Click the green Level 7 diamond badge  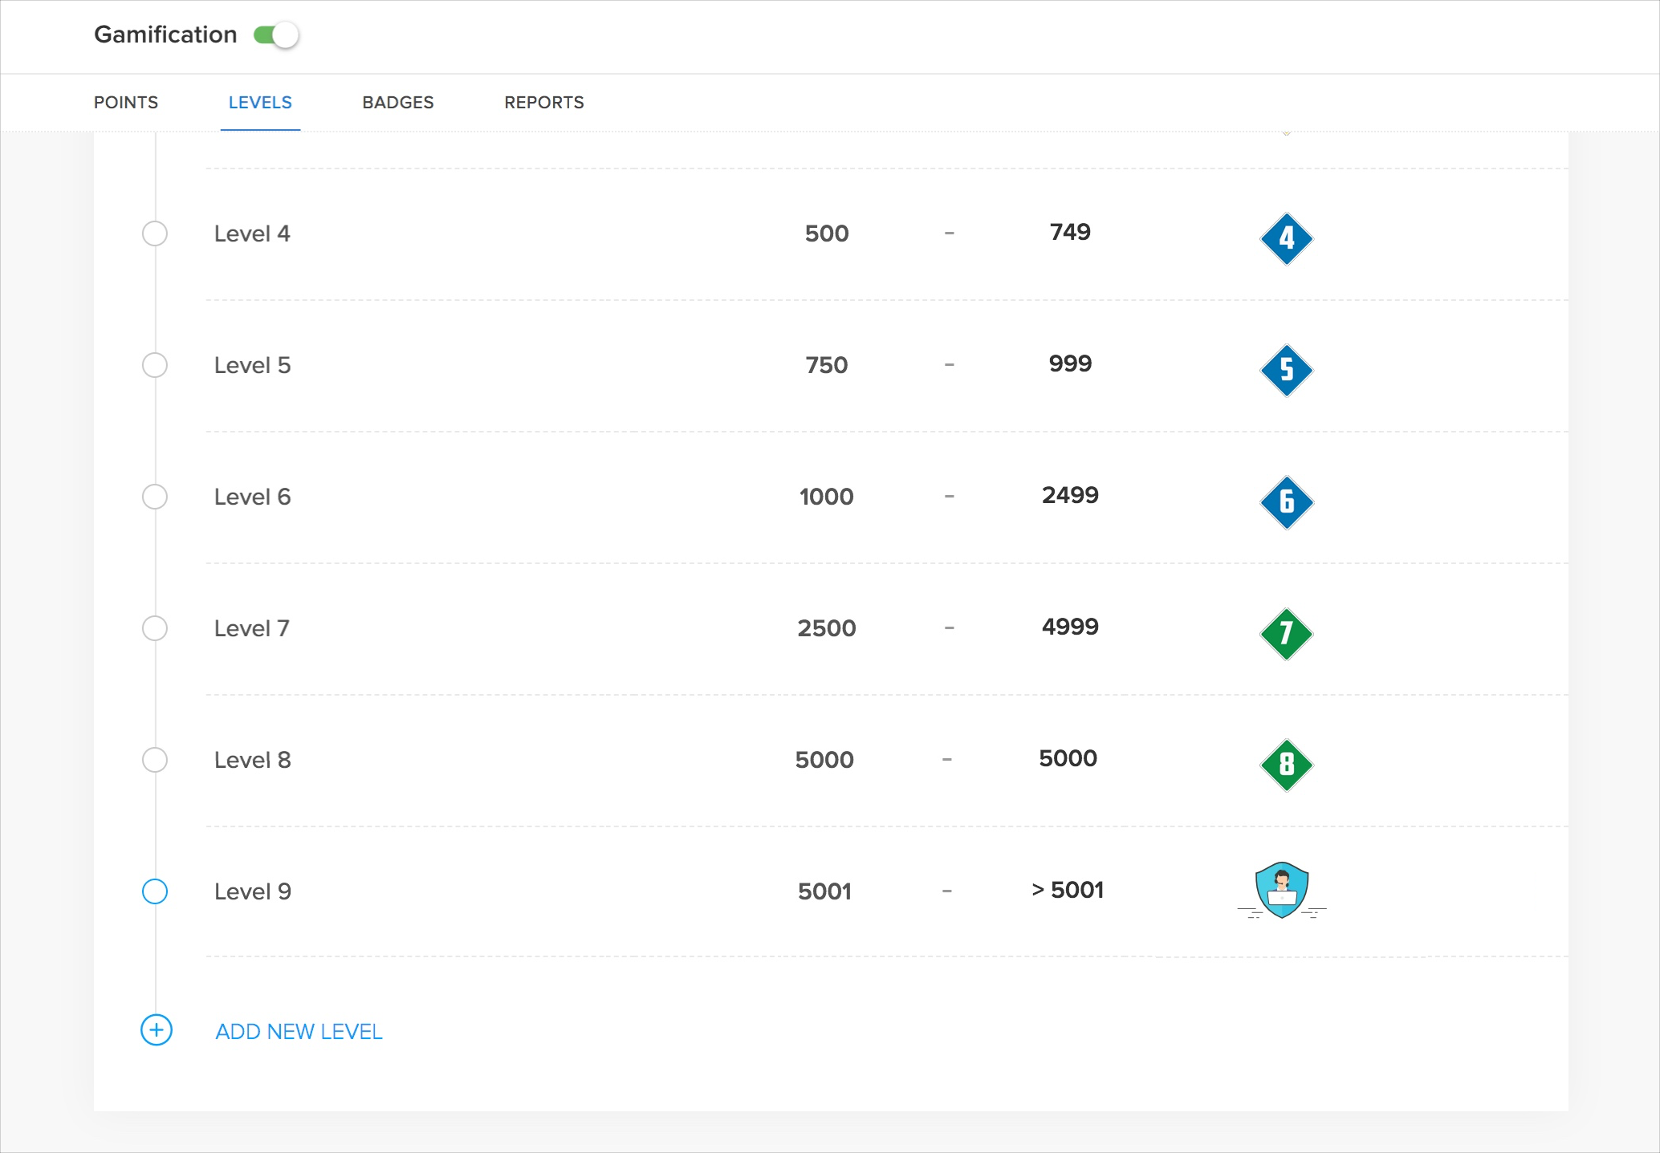[1286, 633]
